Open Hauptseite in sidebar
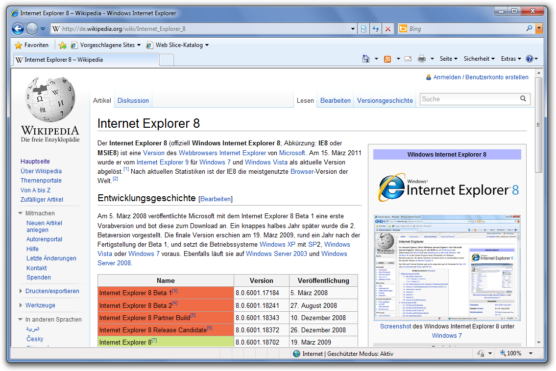 35,161
